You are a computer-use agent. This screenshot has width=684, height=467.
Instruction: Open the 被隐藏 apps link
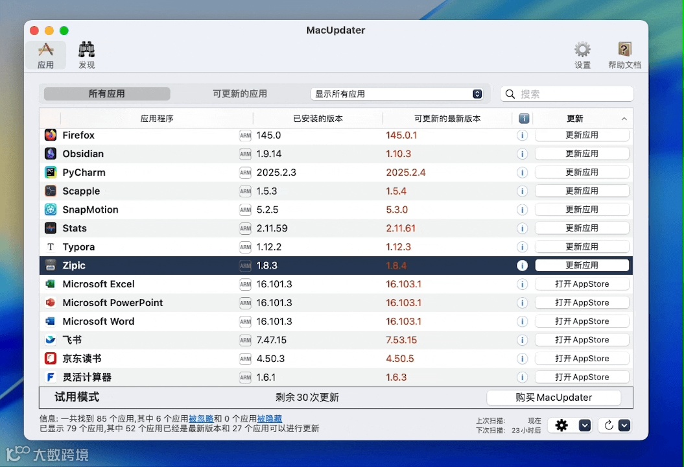pyautogui.click(x=270, y=418)
